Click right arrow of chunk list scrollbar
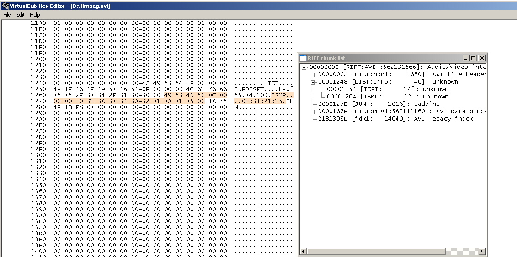Screen dimensions: 517x257 (482, 251)
